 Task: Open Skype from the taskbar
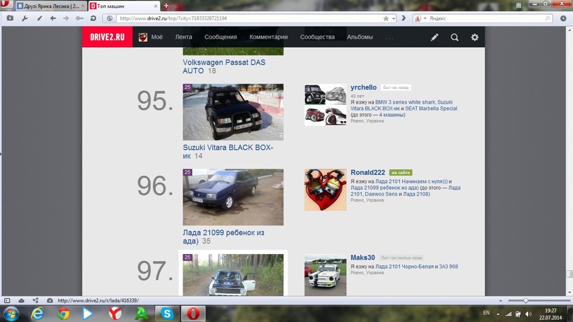167,314
